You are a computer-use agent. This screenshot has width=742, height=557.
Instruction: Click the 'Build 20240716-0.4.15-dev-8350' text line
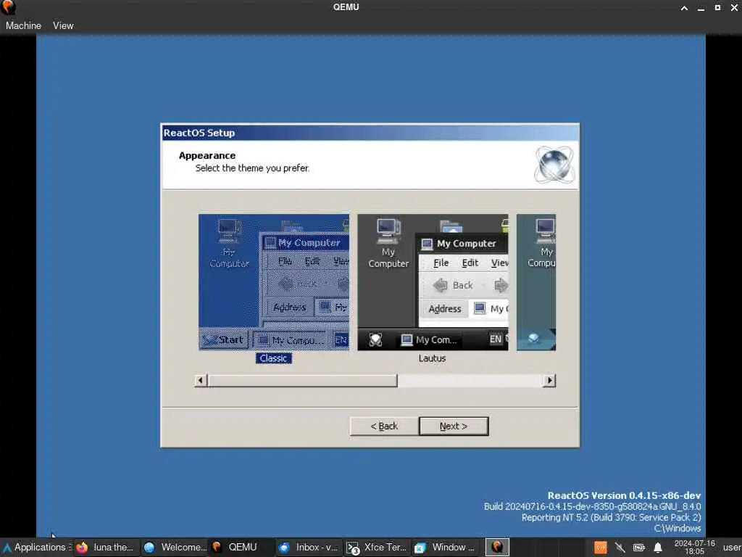593,506
